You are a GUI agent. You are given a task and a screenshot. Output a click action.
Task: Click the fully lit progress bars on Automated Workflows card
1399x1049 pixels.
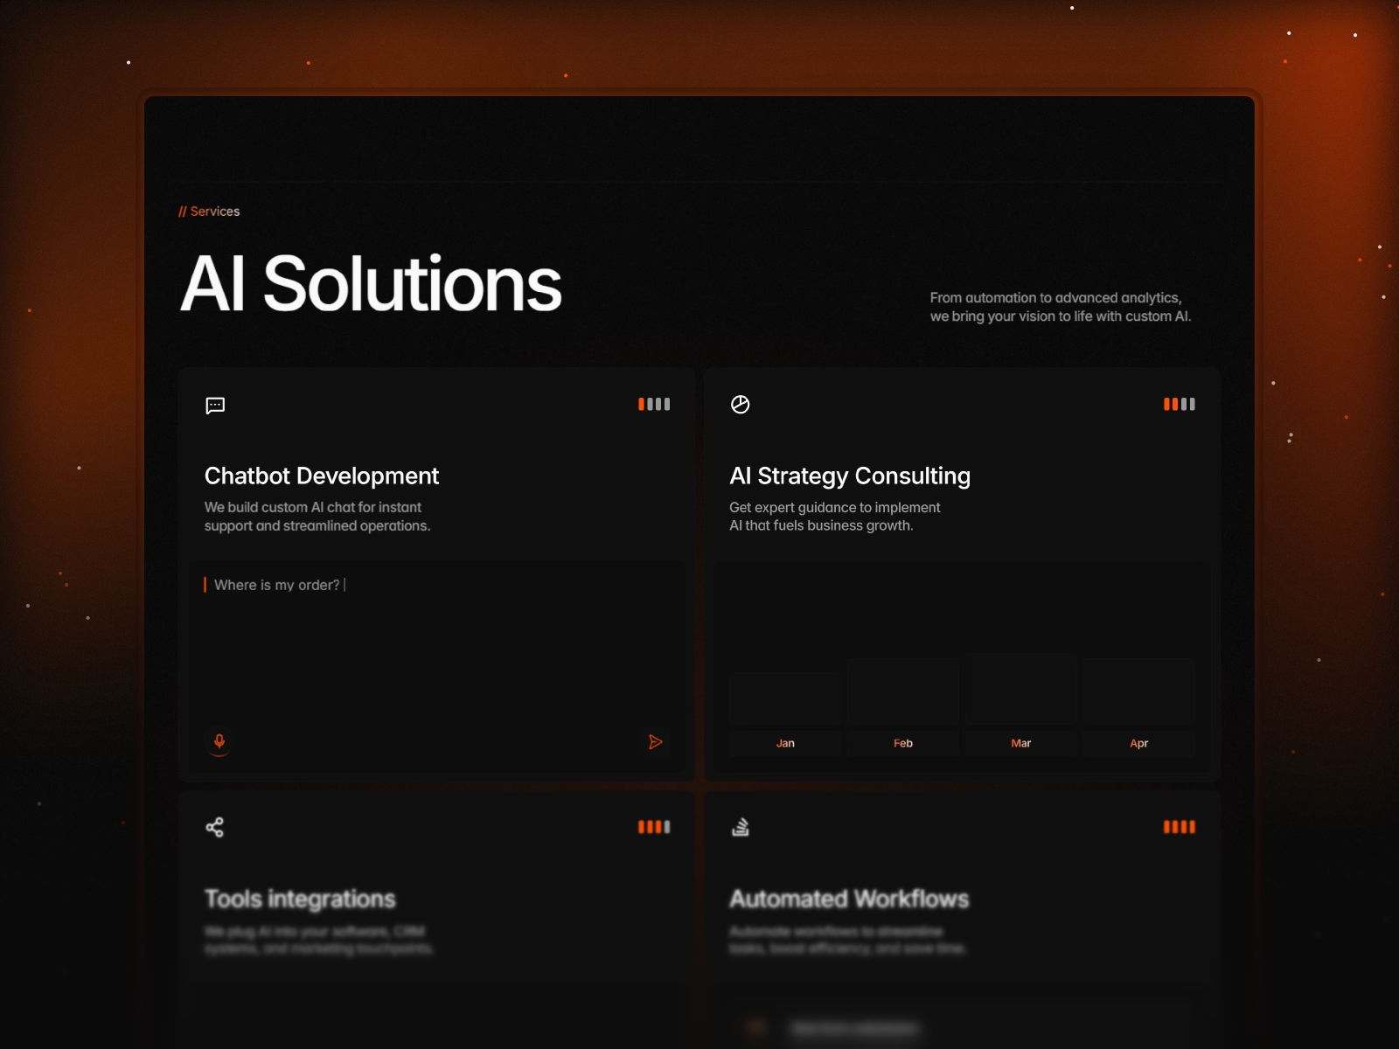pos(1180,826)
